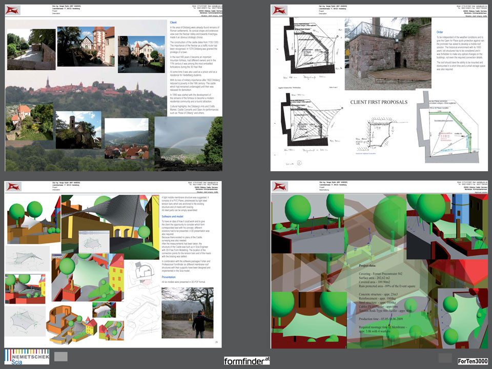Click the gray square beside the Scia logo
The height and width of the screenshot is (369, 492).
[x=60, y=356]
